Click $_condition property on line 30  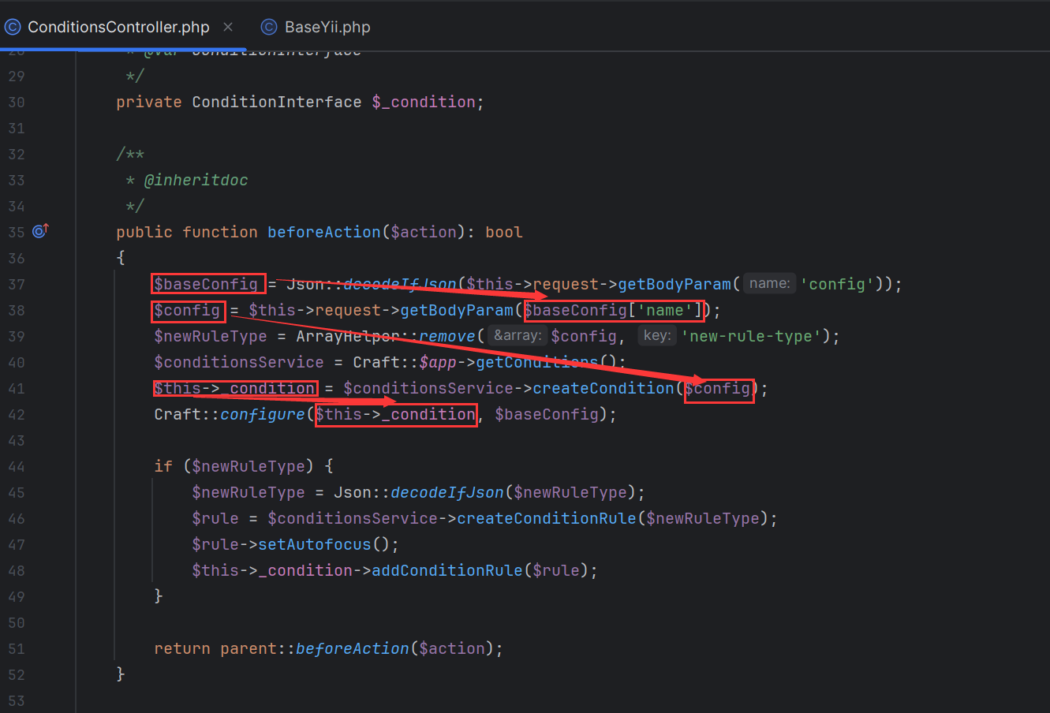(424, 102)
